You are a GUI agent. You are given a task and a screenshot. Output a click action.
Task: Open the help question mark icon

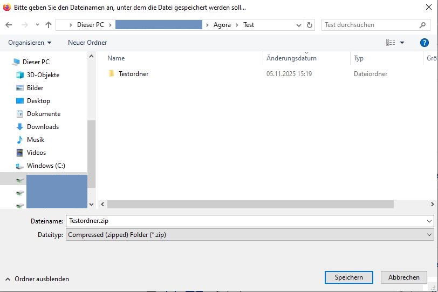(424, 43)
